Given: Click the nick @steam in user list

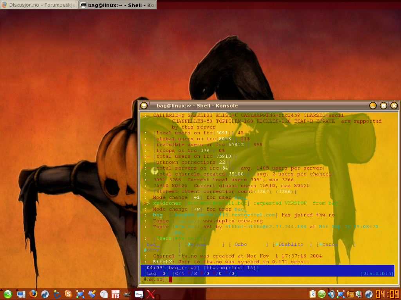Looking at the screenshot, I should pos(197,245).
